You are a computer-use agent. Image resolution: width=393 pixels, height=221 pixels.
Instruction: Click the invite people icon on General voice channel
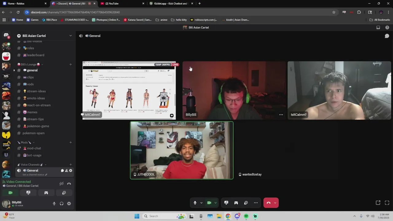66,171
